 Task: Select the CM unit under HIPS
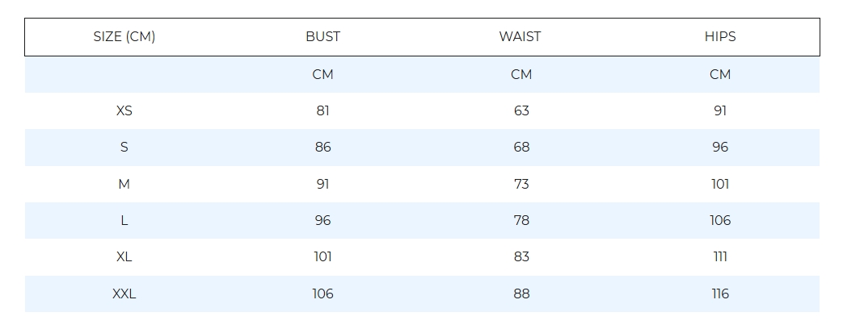click(720, 75)
